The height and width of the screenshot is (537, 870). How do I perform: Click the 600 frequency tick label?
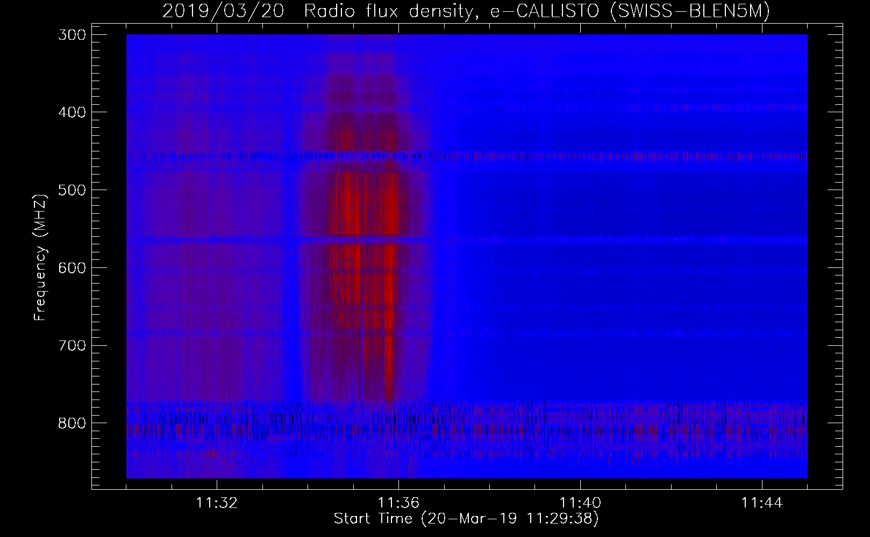tap(71, 268)
